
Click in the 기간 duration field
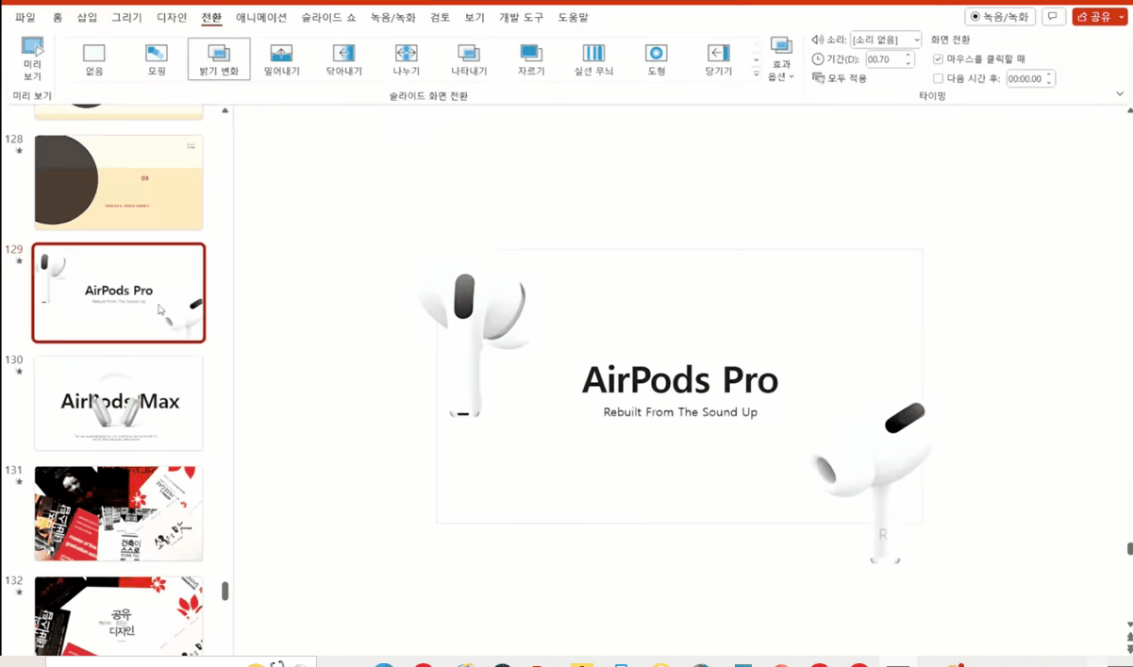point(883,59)
